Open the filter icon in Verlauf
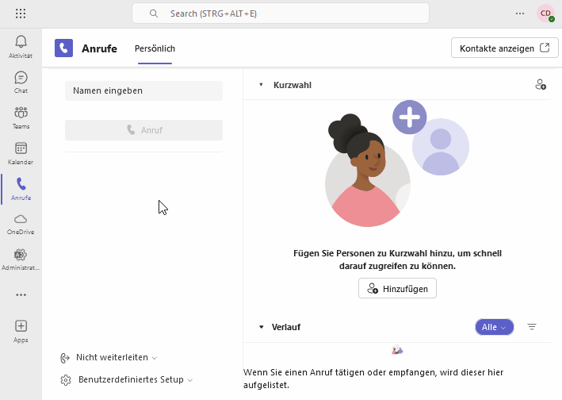Viewport: 562px width, 400px height. pyautogui.click(x=532, y=327)
